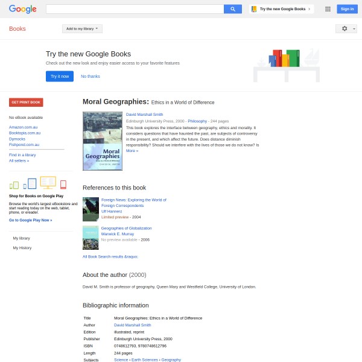362x362 pixels.
Task: Open My History in the sidebar
Action: click(22, 248)
